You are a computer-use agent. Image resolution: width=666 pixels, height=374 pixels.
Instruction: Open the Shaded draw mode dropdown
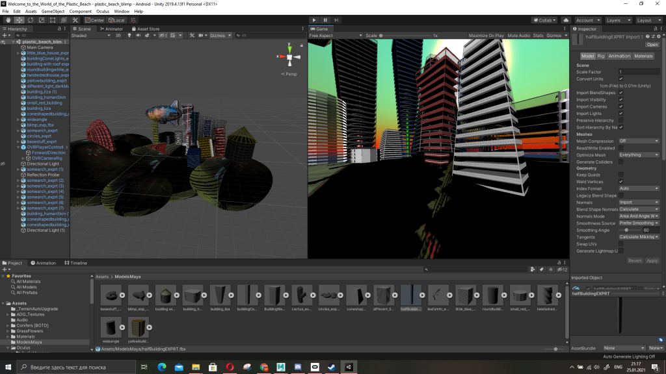(91, 36)
